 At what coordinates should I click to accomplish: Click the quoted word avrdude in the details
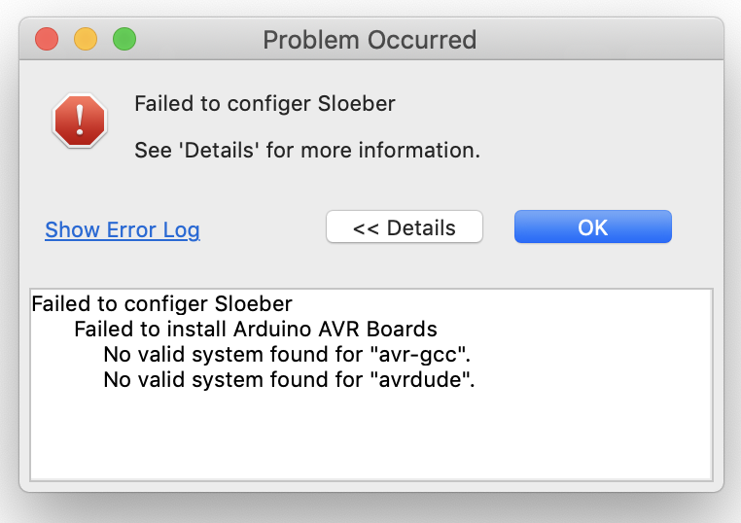(420, 380)
